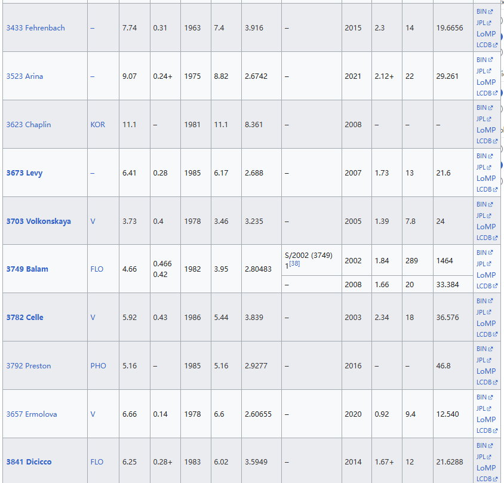Follow the 3703 Volkonskaya link
This screenshot has height=483, width=504.
38,221
